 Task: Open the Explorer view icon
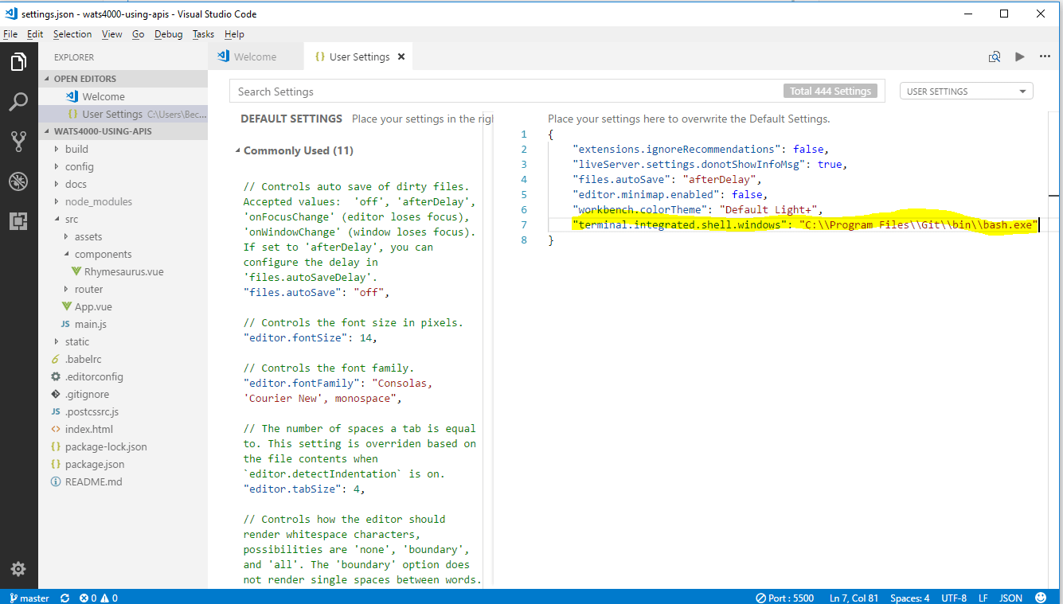(x=19, y=62)
